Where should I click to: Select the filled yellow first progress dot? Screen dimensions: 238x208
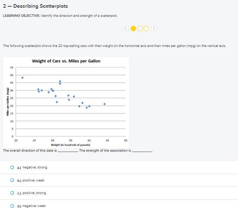coord(133,29)
